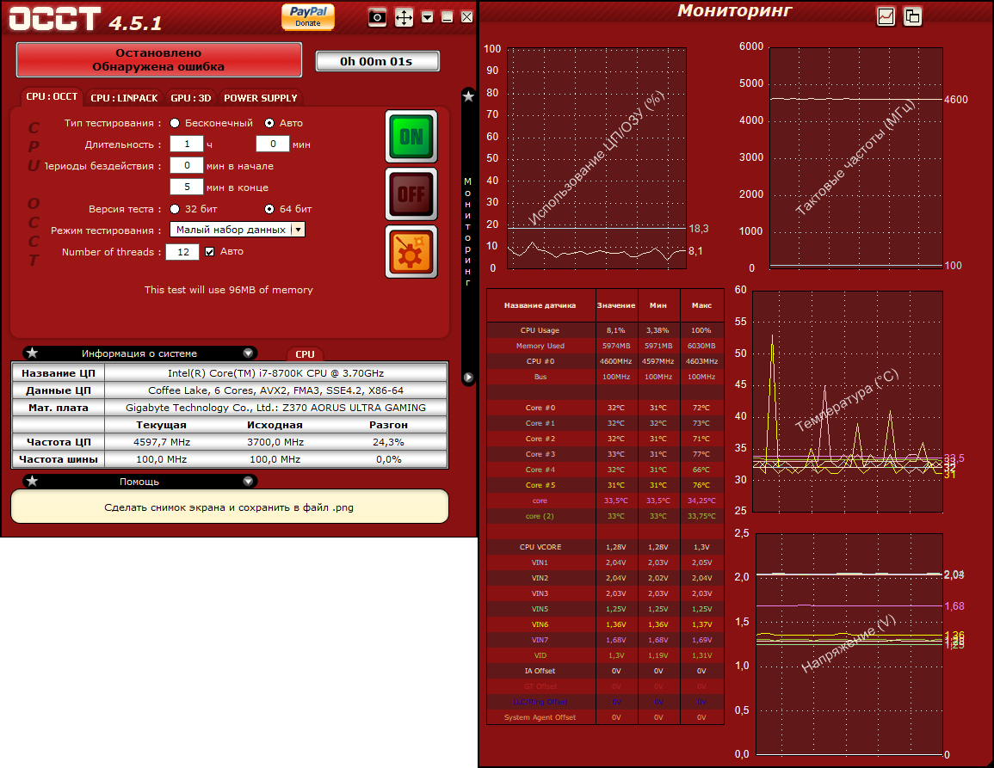Edit idle minutes at start field
The image size is (994, 768).
tap(187, 165)
